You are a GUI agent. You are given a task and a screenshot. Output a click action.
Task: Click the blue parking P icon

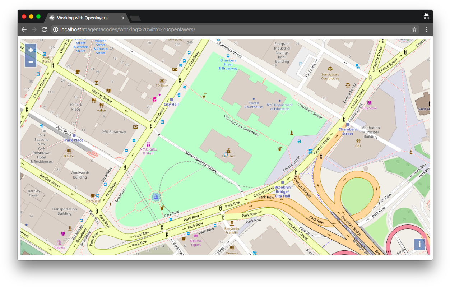(357, 66)
